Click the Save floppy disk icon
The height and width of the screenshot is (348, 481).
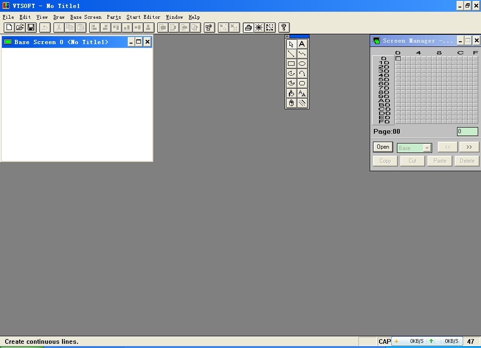[31, 28]
